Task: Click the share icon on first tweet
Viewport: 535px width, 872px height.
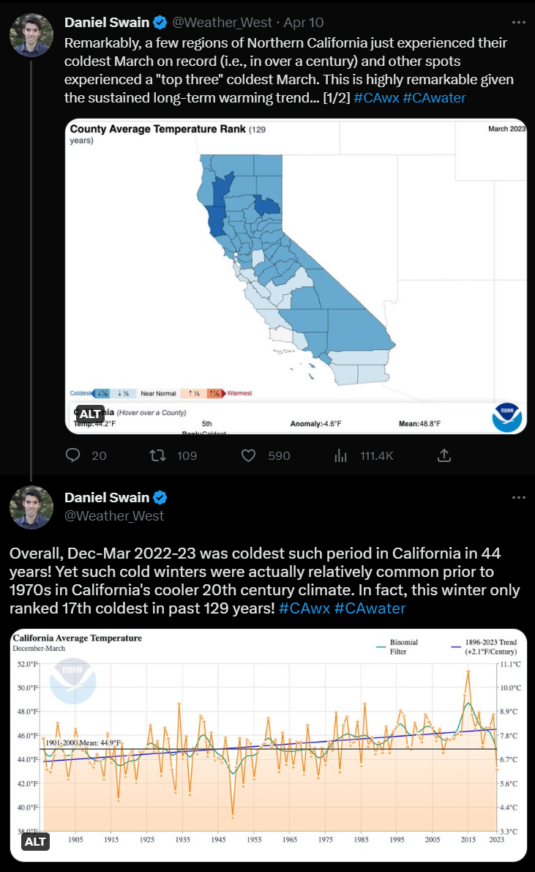Action: 444,455
